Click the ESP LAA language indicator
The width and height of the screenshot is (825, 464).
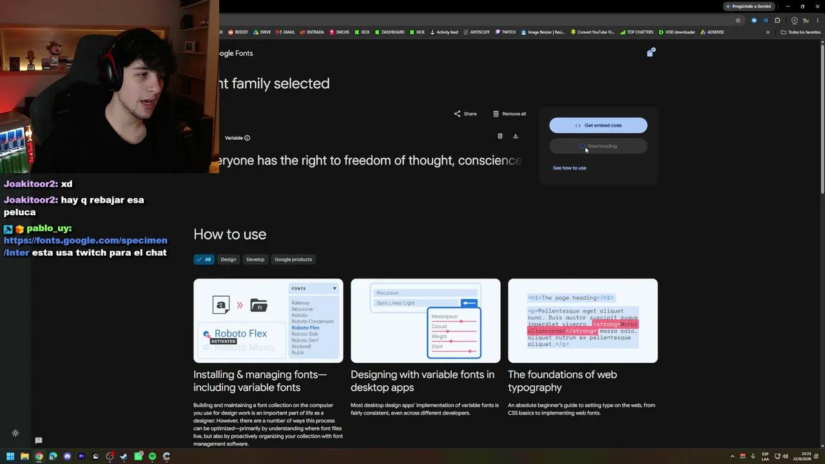[x=765, y=456]
